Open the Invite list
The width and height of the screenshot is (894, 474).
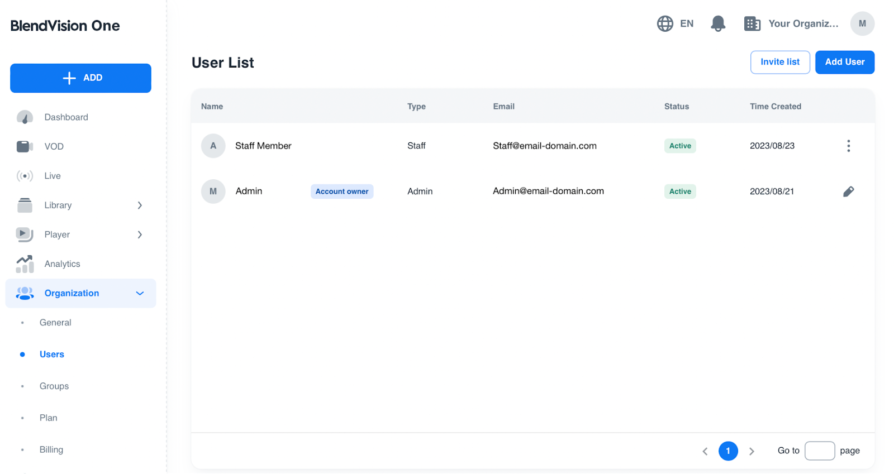pos(779,62)
